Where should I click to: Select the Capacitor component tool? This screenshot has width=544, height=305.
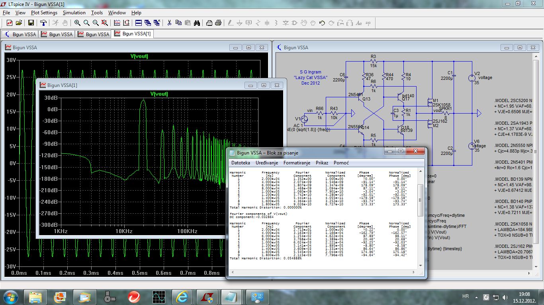tap(267, 23)
